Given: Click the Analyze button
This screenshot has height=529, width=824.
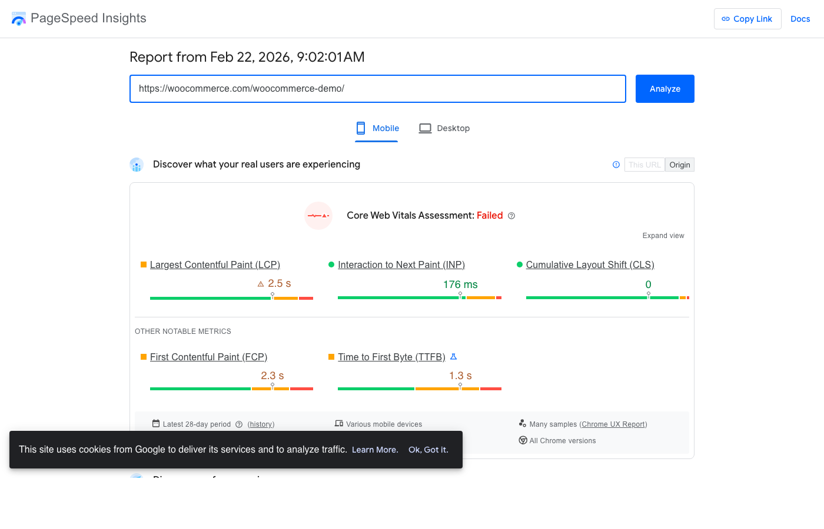Looking at the screenshot, I should tap(664, 89).
